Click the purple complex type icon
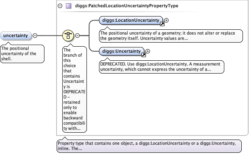 point(69,6)
